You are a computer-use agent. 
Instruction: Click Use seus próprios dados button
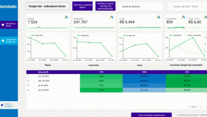point(83,6)
